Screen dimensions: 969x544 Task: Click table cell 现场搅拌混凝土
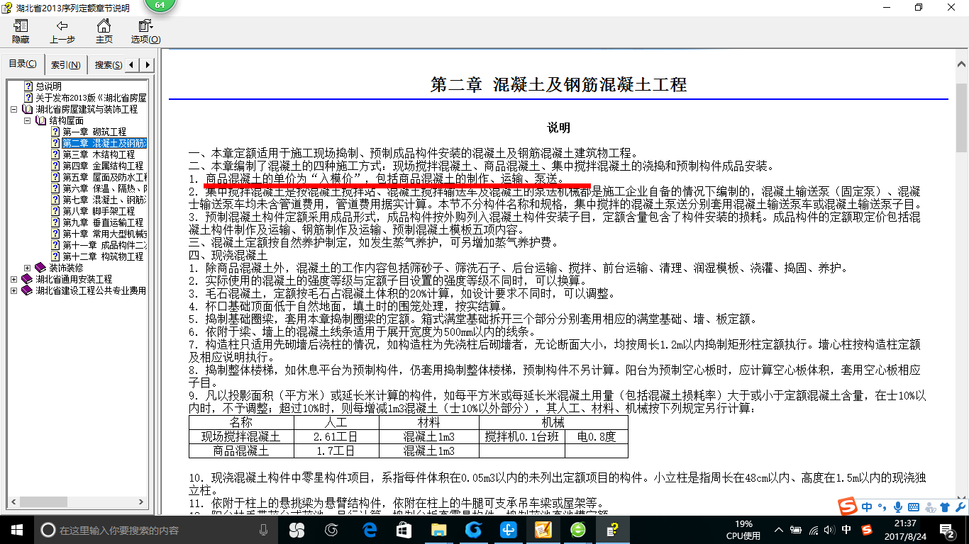pos(241,436)
